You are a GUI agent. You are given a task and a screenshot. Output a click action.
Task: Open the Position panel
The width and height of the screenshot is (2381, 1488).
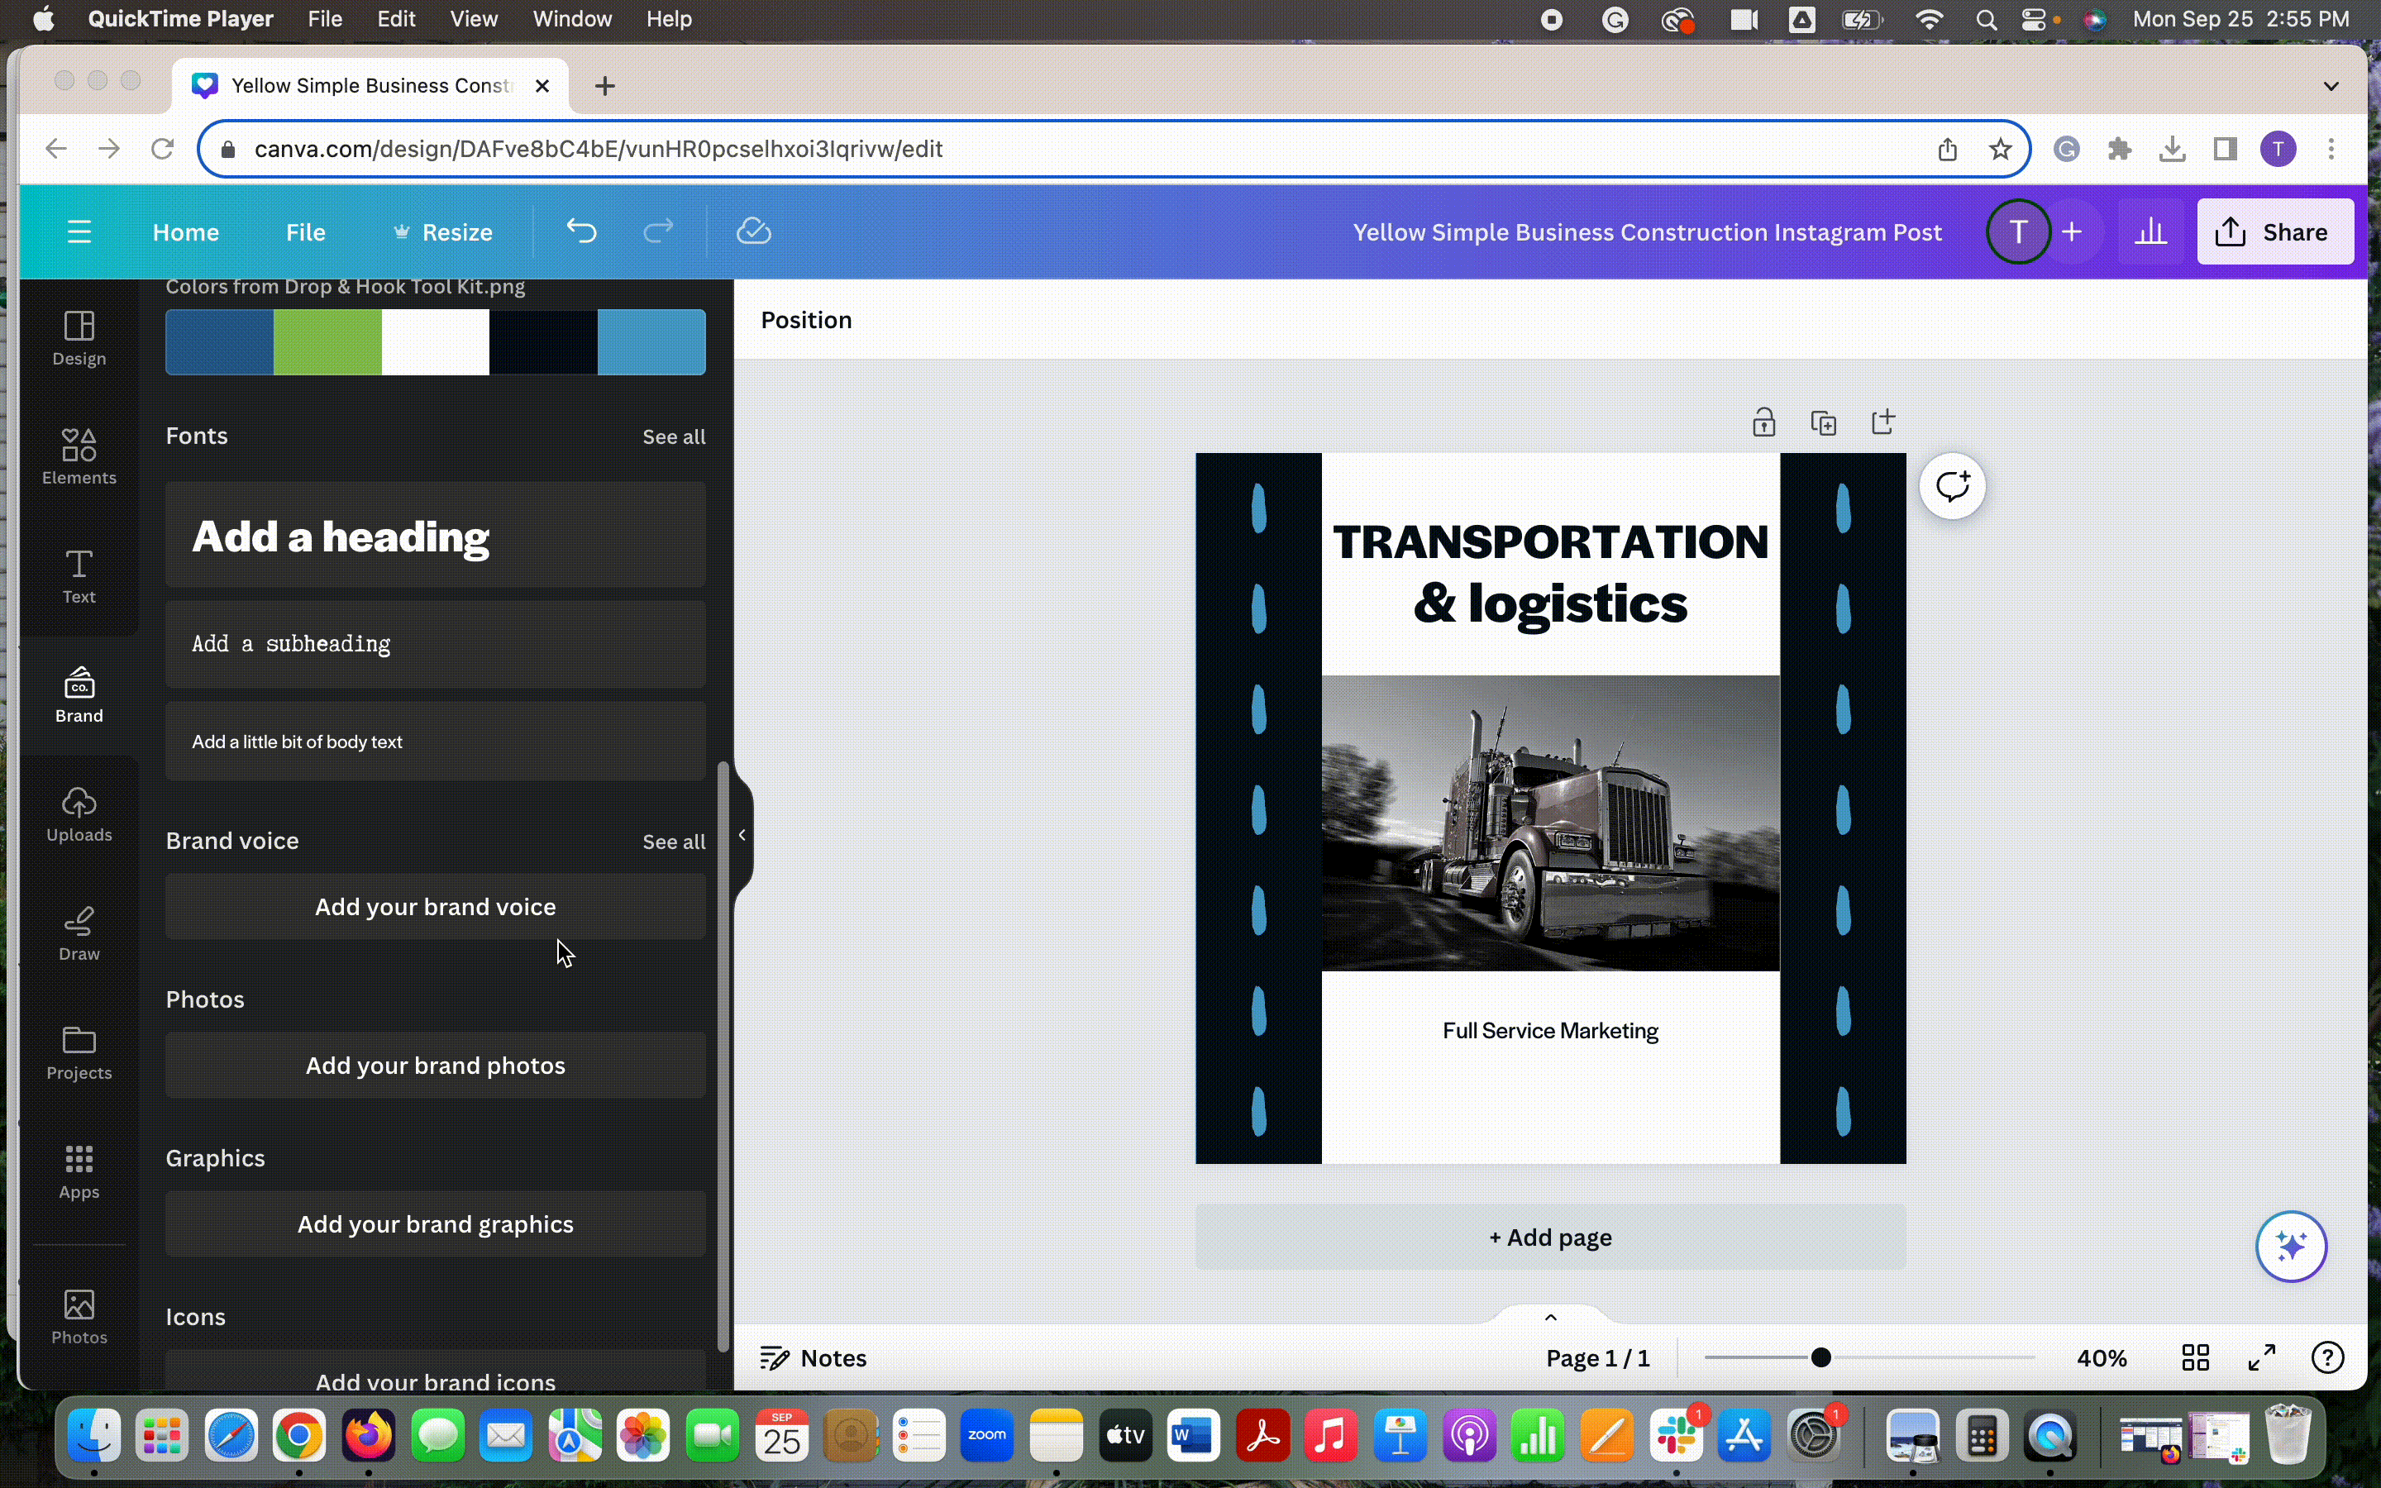(806, 320)
